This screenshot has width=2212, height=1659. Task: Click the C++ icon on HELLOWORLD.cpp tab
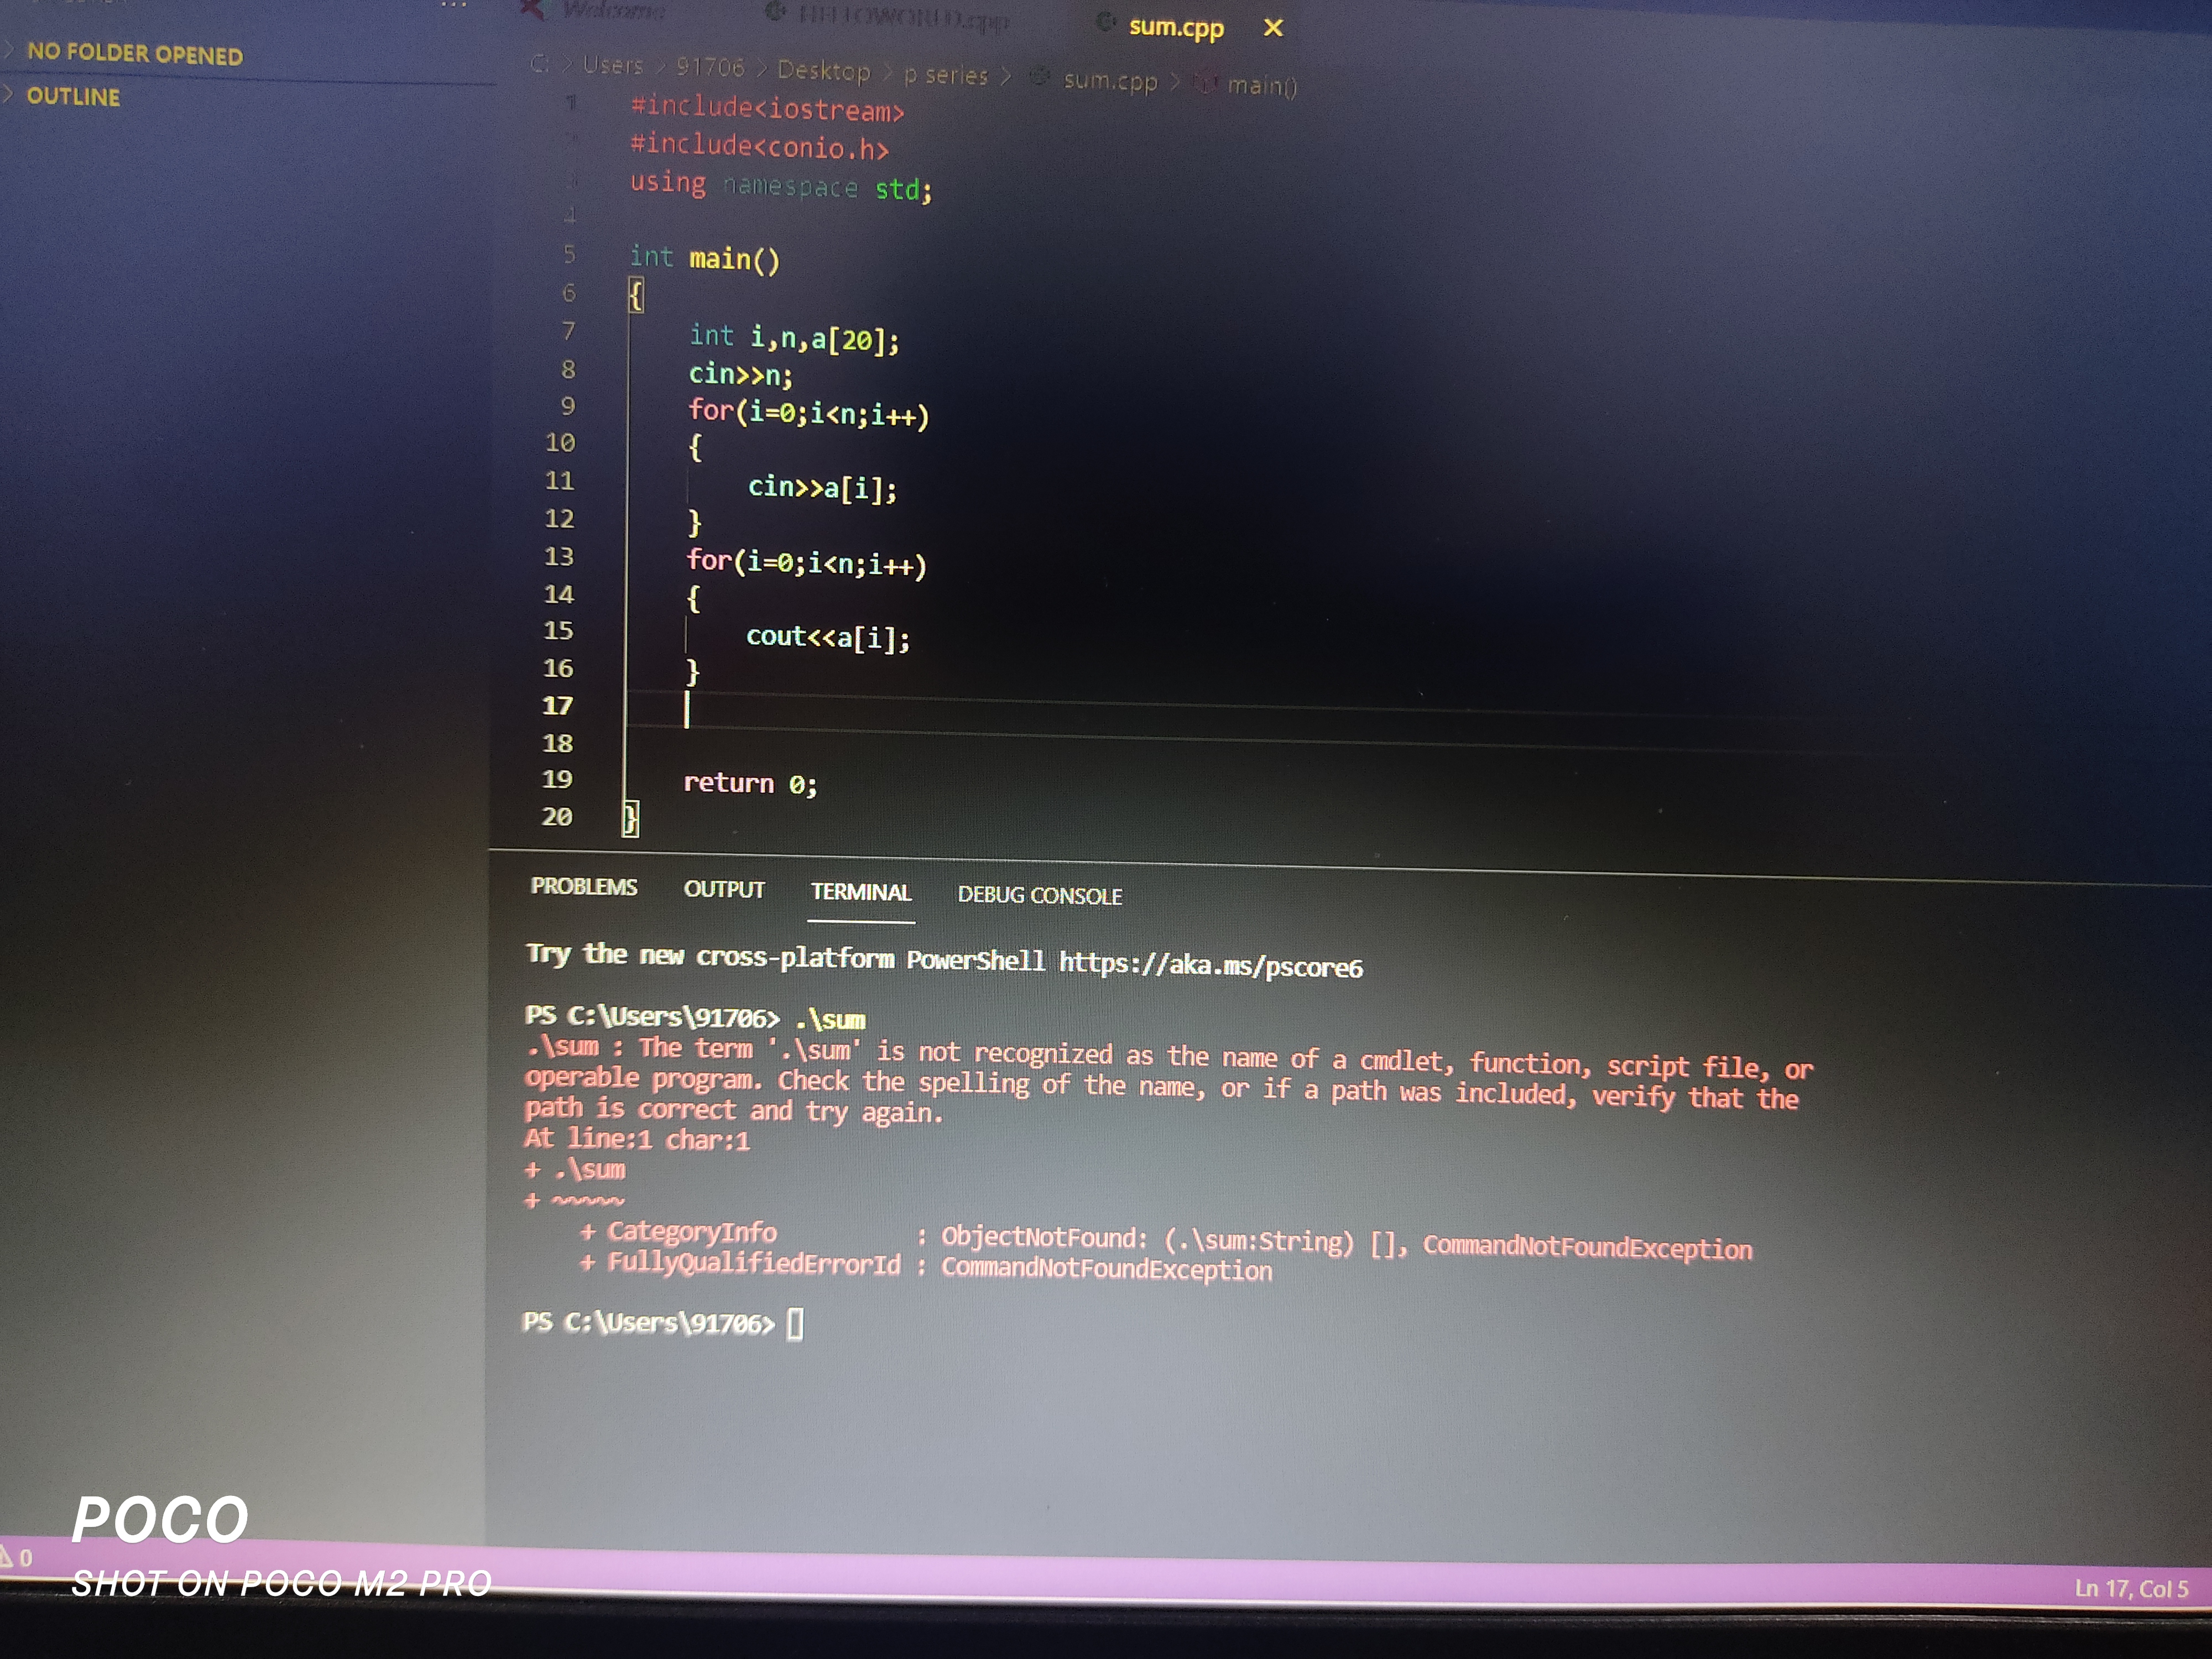pos(775,12)
